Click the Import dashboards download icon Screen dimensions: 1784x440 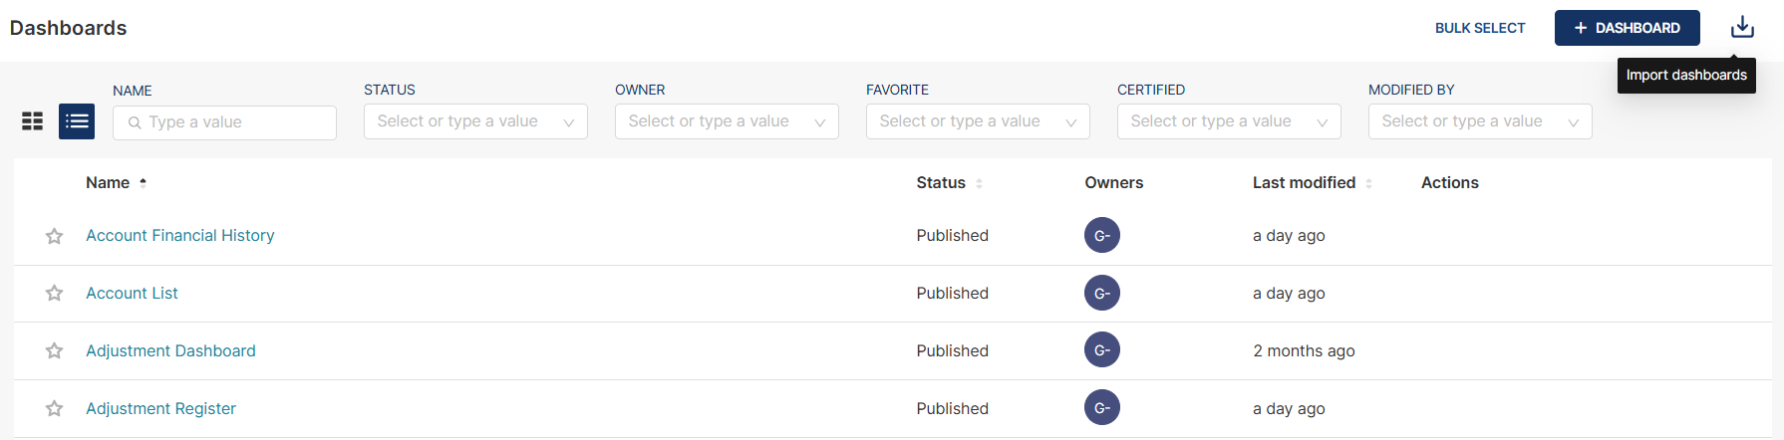tap(1742, 27)
